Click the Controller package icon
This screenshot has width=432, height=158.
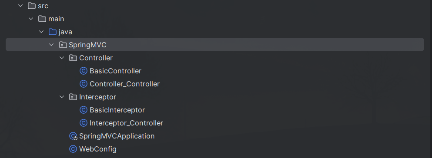pyautogui.click(x=73, y=58)
